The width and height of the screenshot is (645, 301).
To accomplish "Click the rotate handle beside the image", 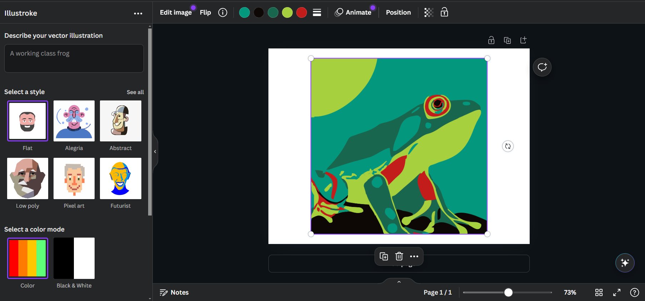I will (x=508, y=146).
